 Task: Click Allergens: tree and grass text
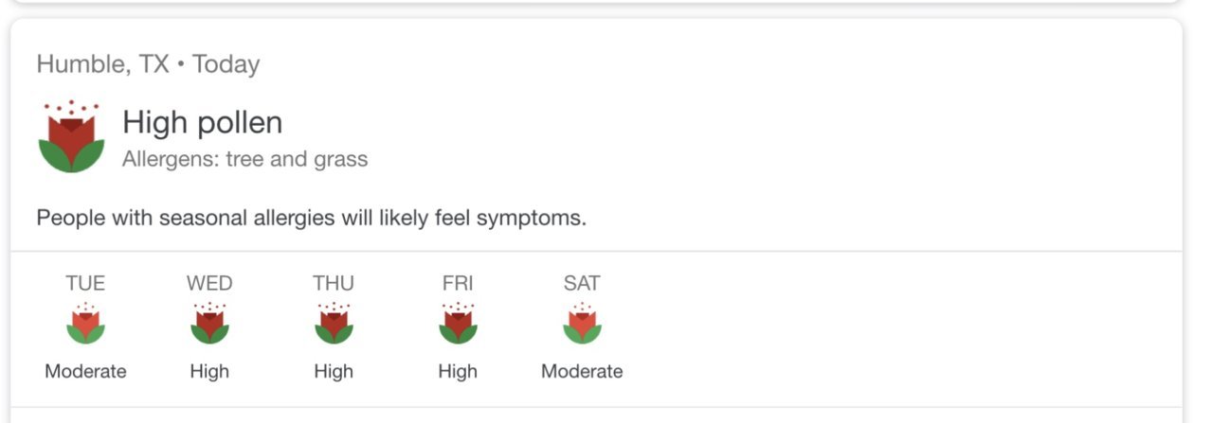coord(244,159)
